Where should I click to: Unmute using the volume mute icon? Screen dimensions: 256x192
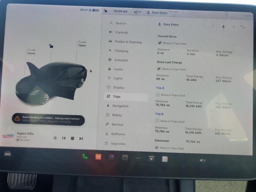click(x=203, y=160)
